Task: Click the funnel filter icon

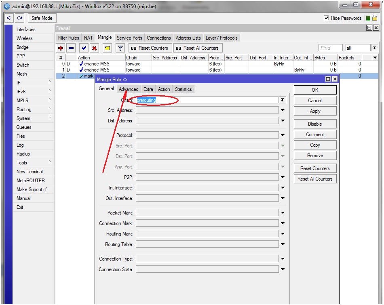Action: coord(120,48)
